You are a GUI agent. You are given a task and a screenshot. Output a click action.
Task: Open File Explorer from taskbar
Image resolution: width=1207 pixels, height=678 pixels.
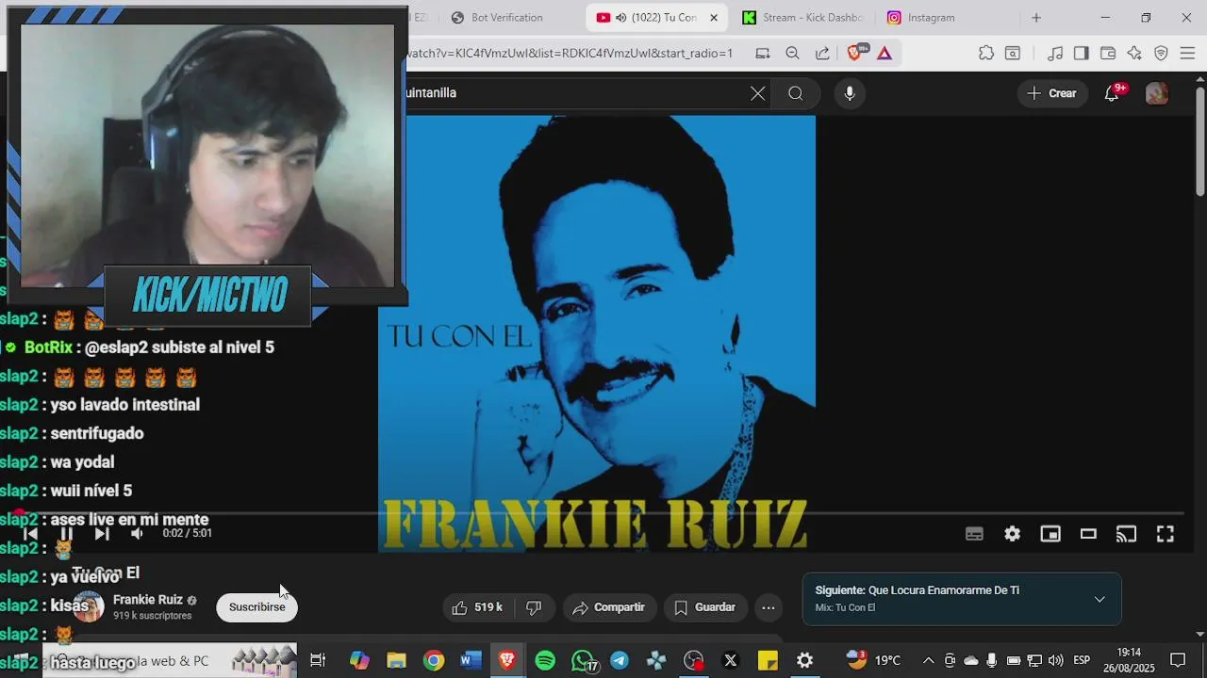(x=396, y=661)
